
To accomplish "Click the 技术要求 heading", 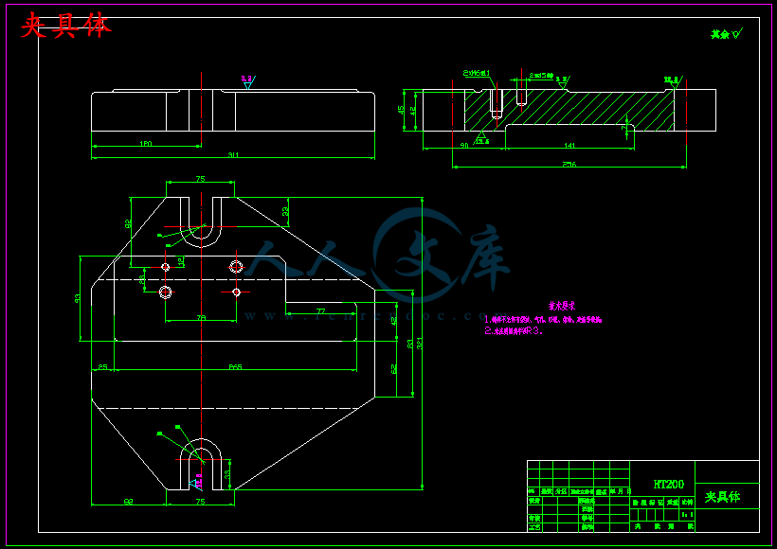I will click(562, 306).
